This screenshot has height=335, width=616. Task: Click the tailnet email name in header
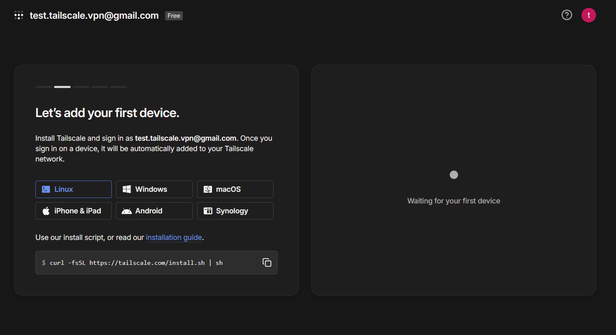[x=94, y=16]
